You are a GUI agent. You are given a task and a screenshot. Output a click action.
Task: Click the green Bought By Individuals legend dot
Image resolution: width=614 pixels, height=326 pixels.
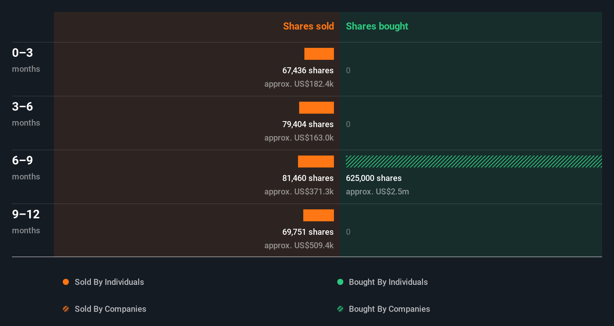coord(340,282)
